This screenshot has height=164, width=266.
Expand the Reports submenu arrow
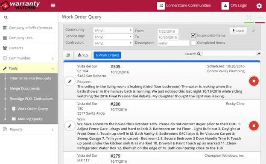(x=53, y=130)
